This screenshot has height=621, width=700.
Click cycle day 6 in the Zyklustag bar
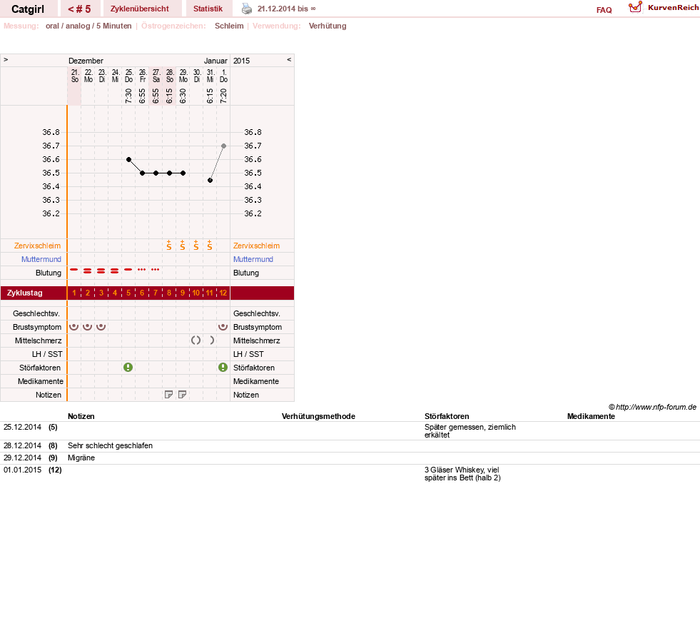(x=142, y=293)
